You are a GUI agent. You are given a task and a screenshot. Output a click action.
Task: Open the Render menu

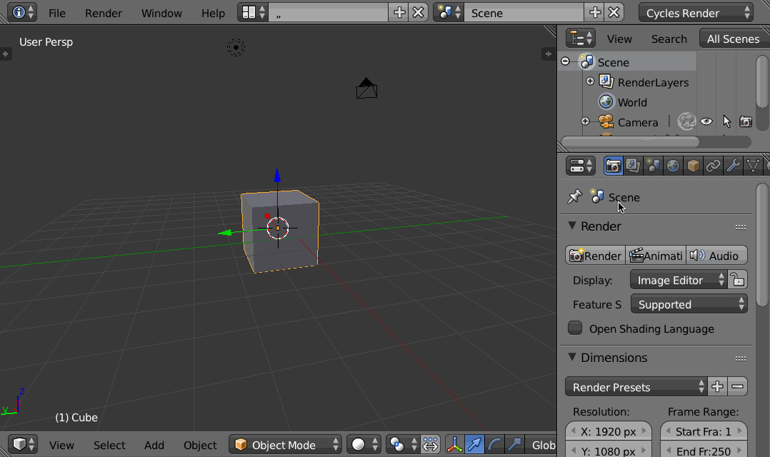coord(104,12)
